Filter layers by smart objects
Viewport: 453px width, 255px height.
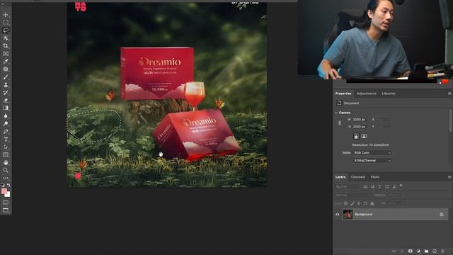394,187
